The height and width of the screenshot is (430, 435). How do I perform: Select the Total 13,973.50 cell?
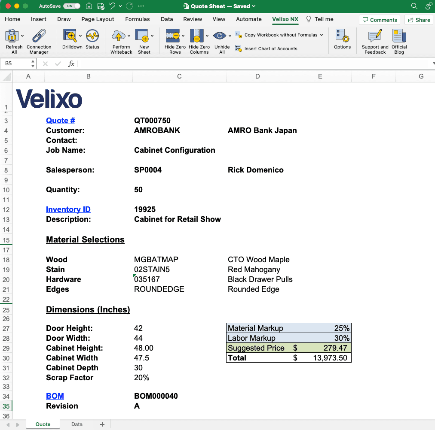click(320, 358)
